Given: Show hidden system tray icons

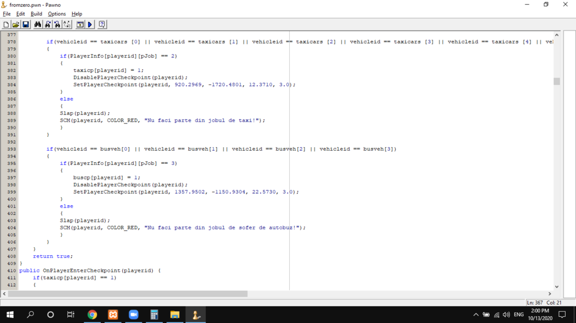Looking at the screenshot, I should coord(476,314).
